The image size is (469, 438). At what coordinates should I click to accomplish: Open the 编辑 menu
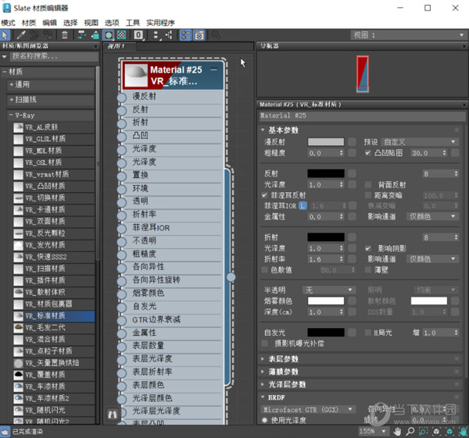pyautogui.click(x=49, y=23)
